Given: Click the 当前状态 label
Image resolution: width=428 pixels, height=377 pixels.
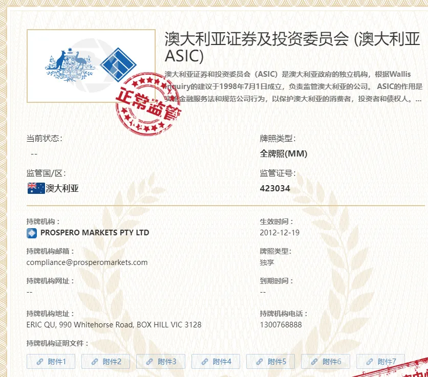Looking at the screenshot, I should point(44,138).
